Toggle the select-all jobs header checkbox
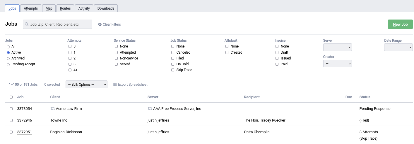 (11, 97)
